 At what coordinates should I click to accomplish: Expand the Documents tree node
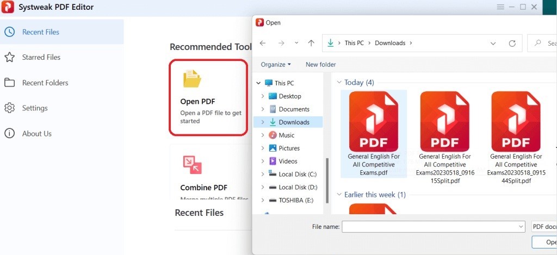263,109
